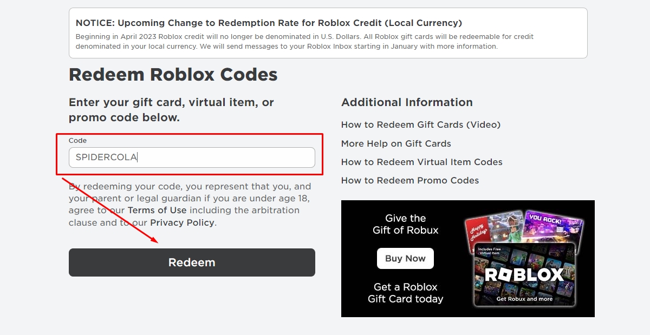Click the 'Give the Gift of Robux' banner text

(x=405, y=224)
